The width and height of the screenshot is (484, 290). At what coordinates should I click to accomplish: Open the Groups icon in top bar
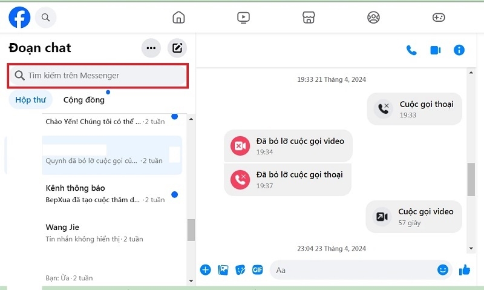[373, 18]
